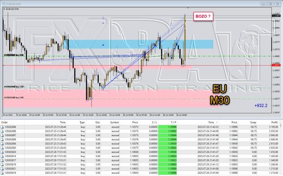The height and width of the screenshot is (176, 283).
Task: Click close time 2023.07.26 21:41:27
Action: [208, 152]
